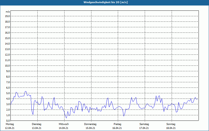Select the 'Freitag' day label

[x=117, y=124]
